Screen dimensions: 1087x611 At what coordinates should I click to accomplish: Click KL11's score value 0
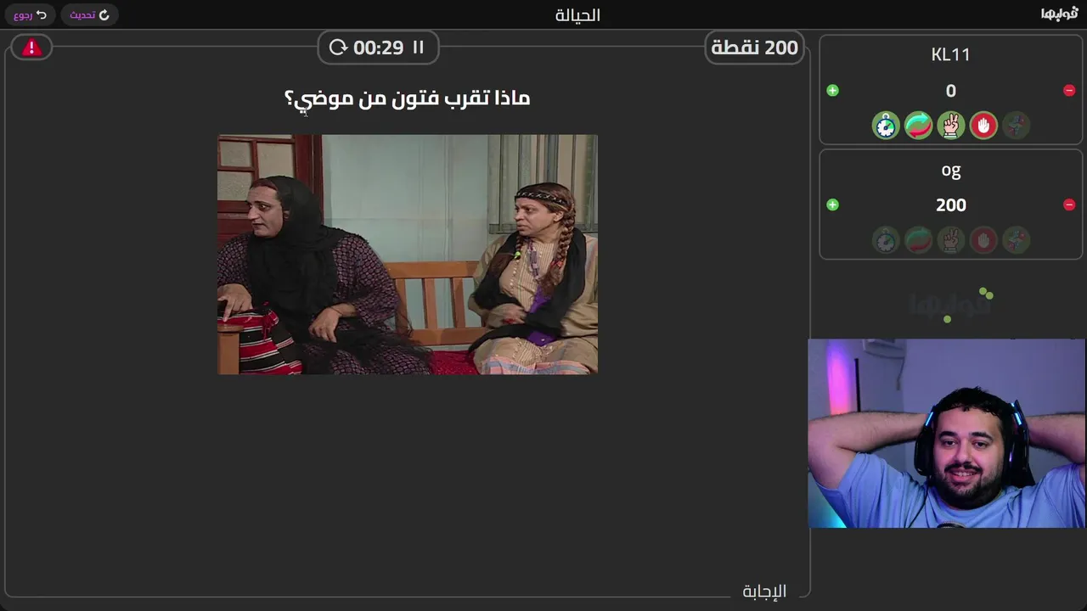pos(951,91)
